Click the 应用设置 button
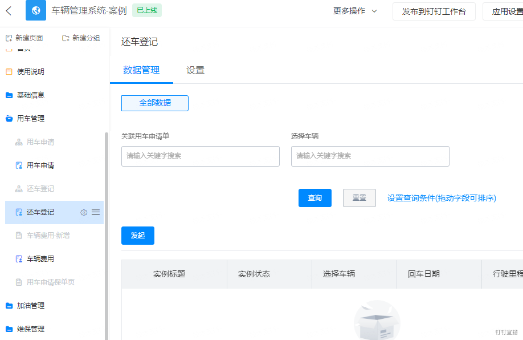The width and height of the screenshot is (523, 340). [x=503, y=11]
